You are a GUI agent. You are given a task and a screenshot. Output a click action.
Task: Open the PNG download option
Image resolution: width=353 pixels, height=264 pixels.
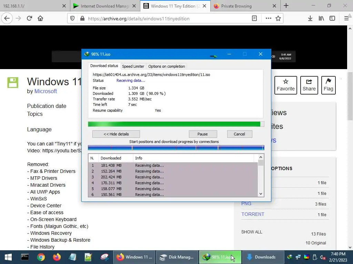(x=246, y=203)
